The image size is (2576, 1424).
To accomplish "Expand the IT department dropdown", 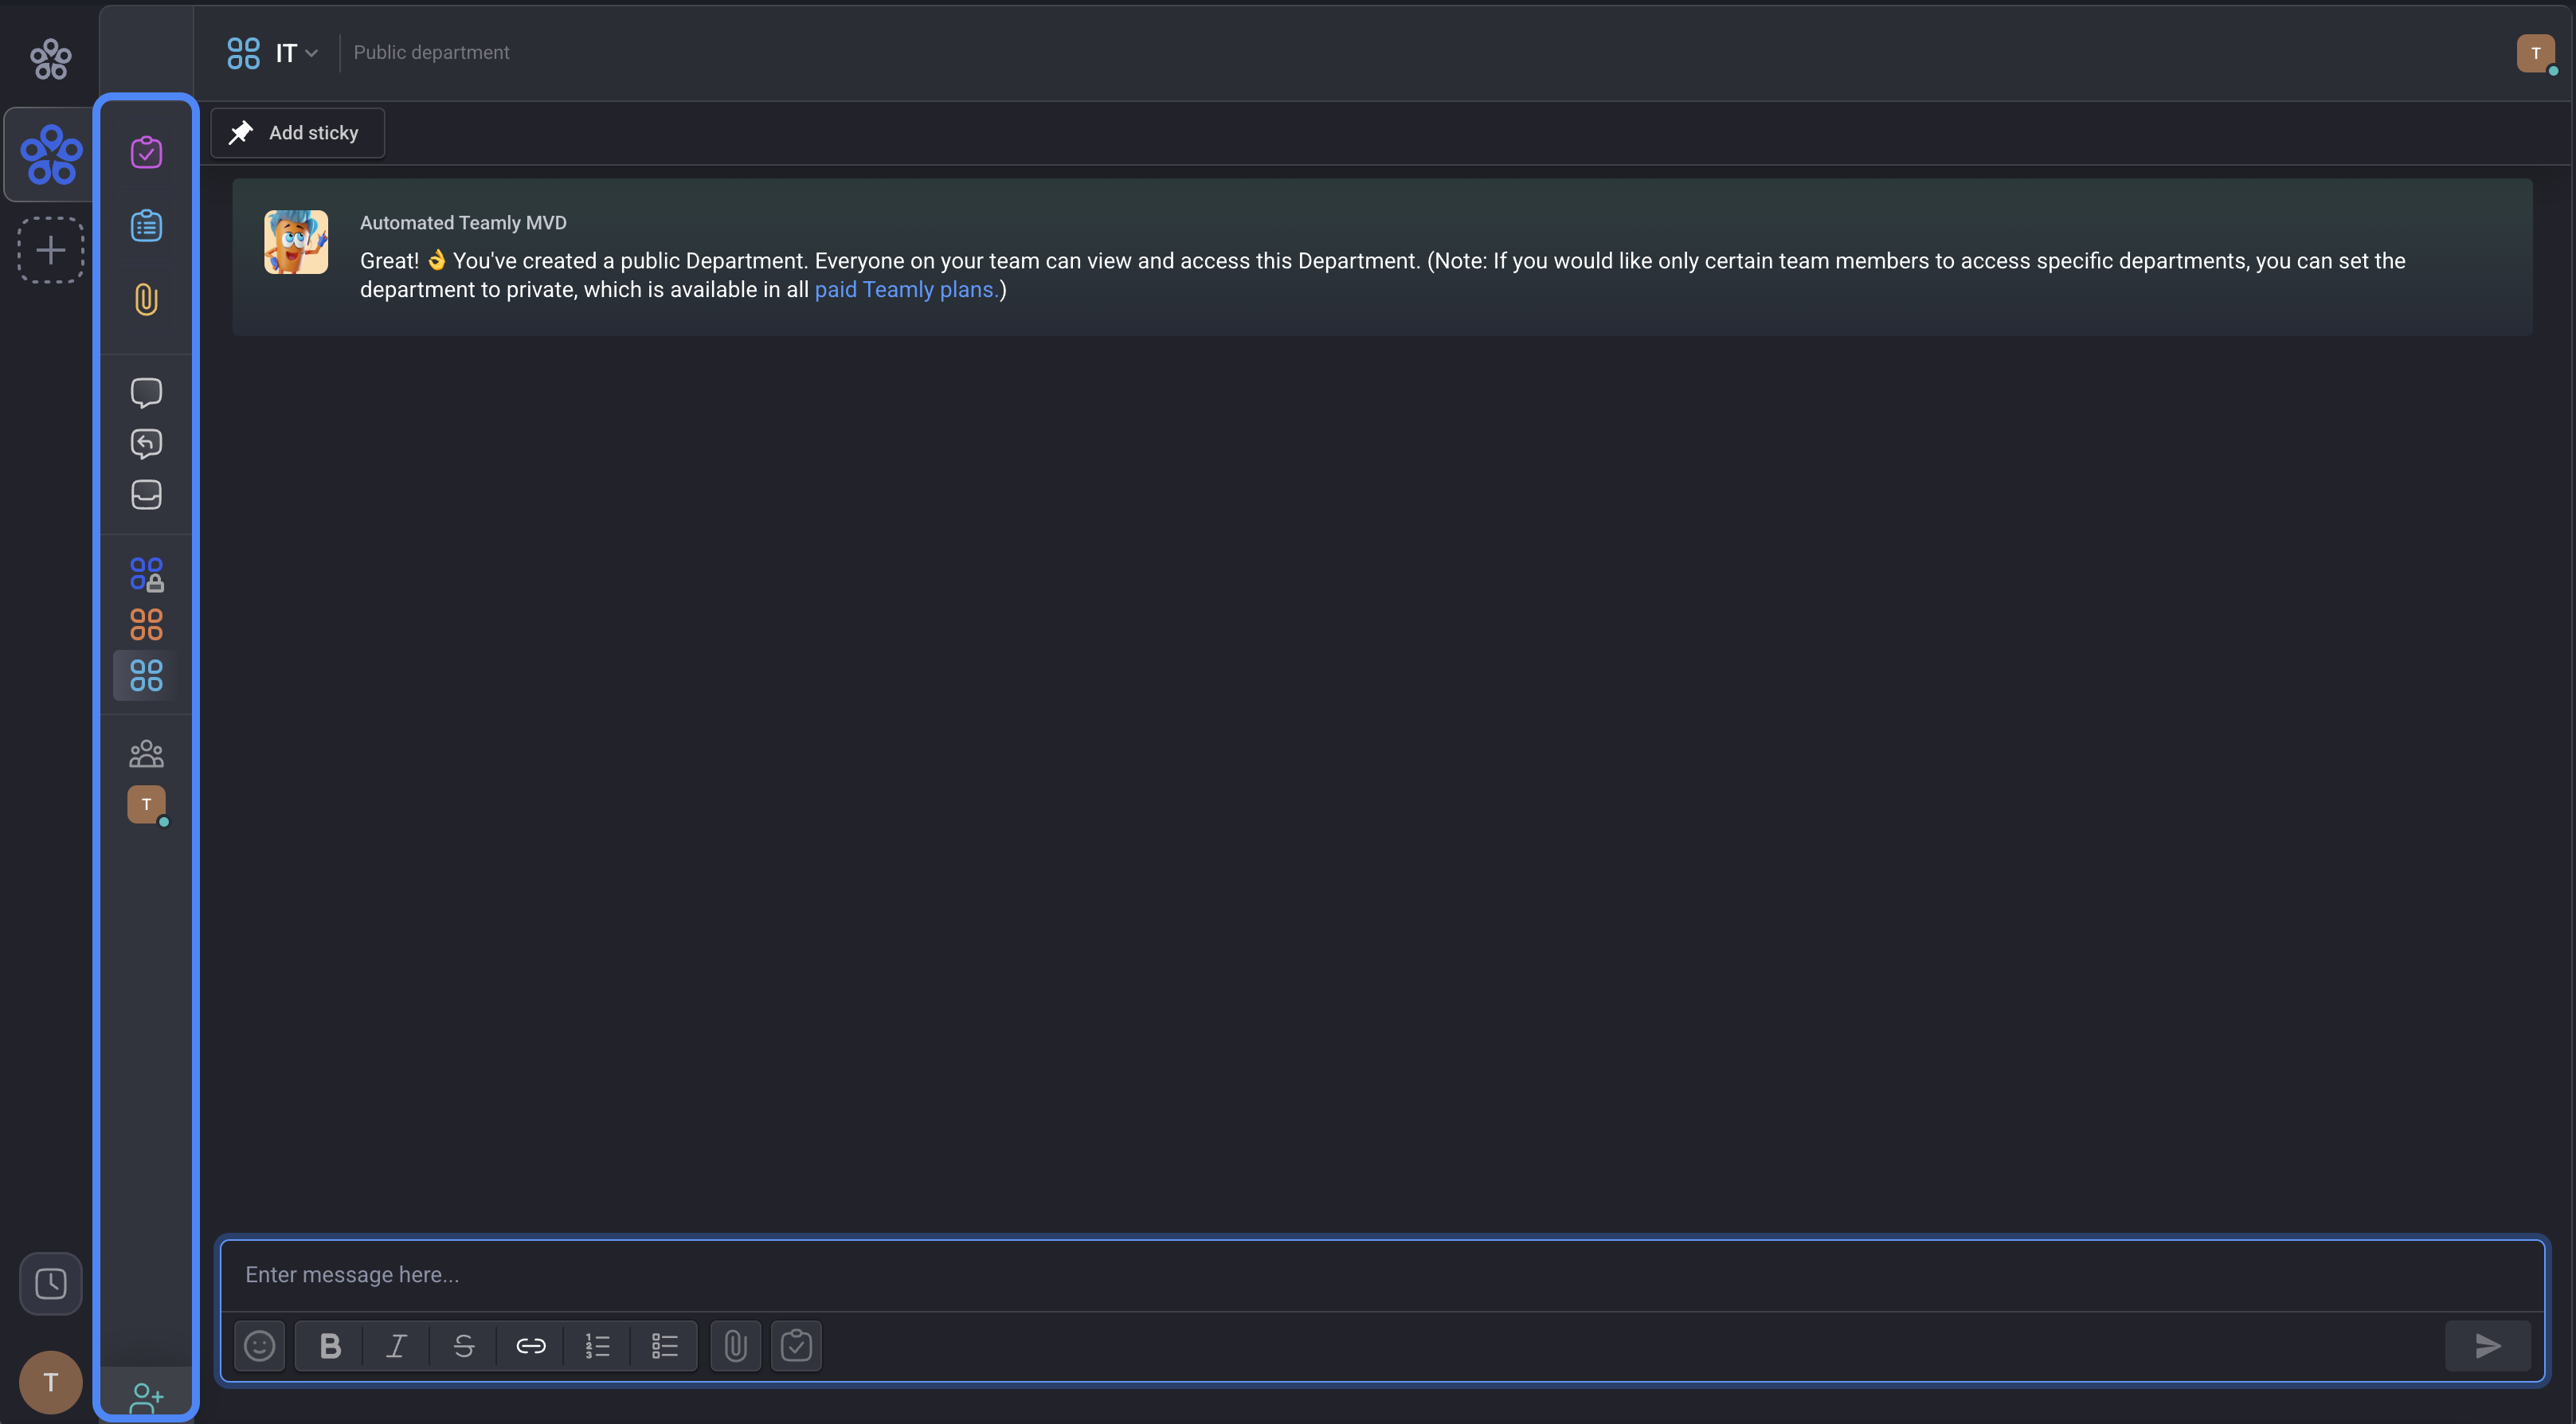I will 296,53.
